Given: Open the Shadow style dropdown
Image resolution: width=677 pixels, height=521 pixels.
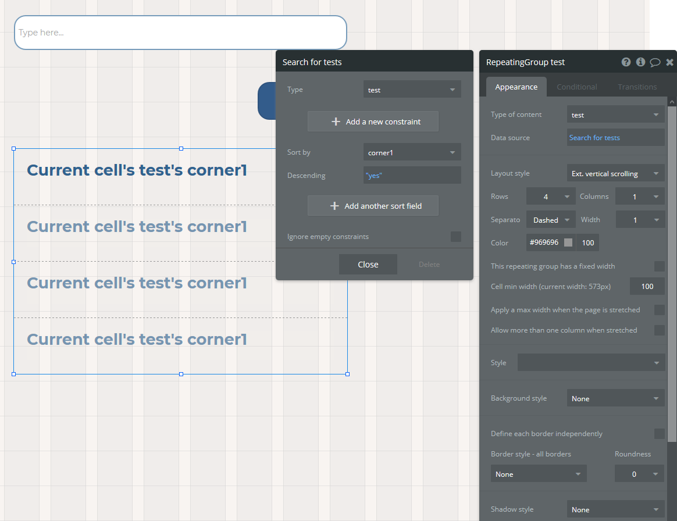Looking at the screenshot, I should (x=616, y=509).
